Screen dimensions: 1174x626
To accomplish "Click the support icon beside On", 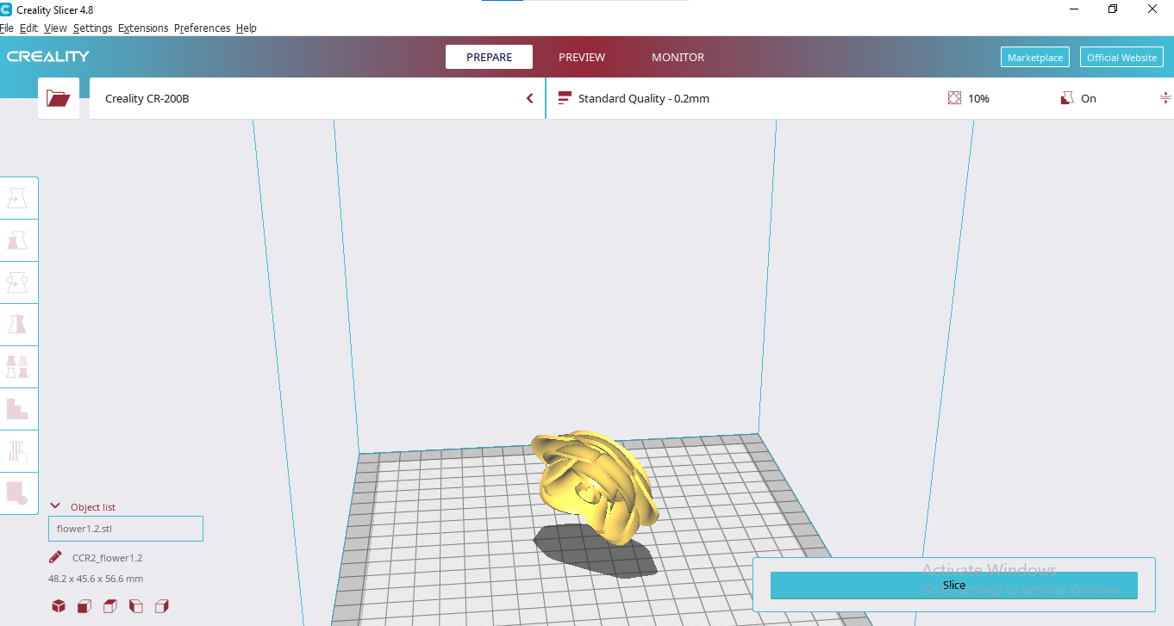I will tap(1067, 98).
